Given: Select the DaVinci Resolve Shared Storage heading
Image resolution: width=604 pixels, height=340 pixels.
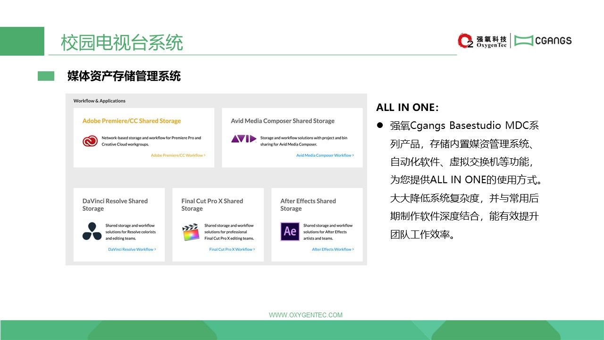Looking at the screenshot, I should coord(115,204).
